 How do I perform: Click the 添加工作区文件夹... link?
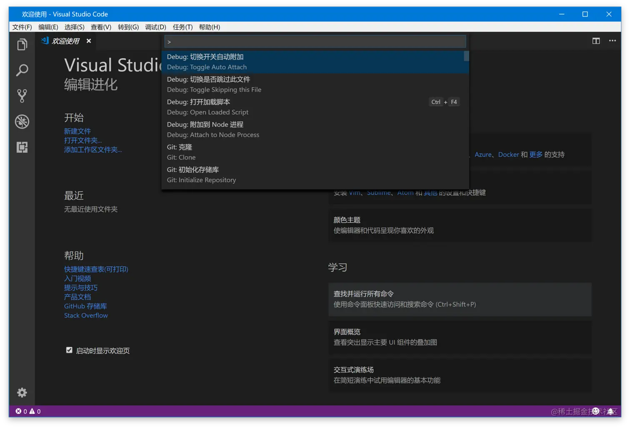93,150
